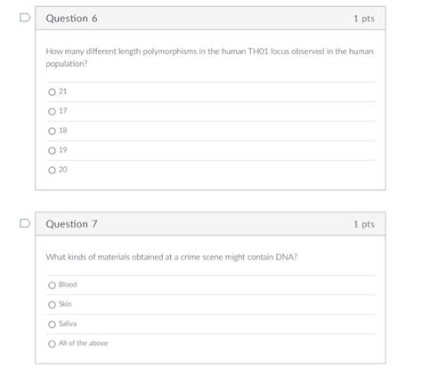The height and width of the screenshot is (368, 422).
Task: Choose the 17 radio option
Action: tap(52, 112)
